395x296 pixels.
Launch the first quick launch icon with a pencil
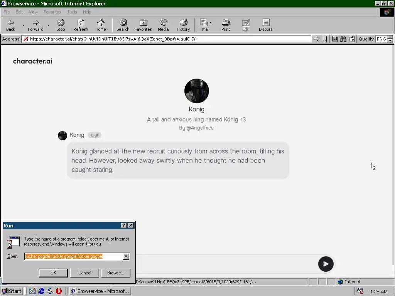tap(32, 291)
